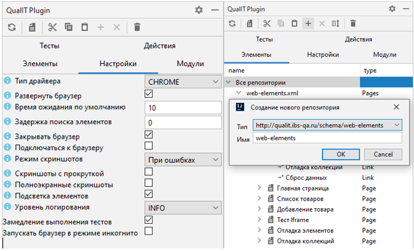The image size is (414, 251).
Task: Toggle Закрывать браузер checkbox
Action: [149, 135]
